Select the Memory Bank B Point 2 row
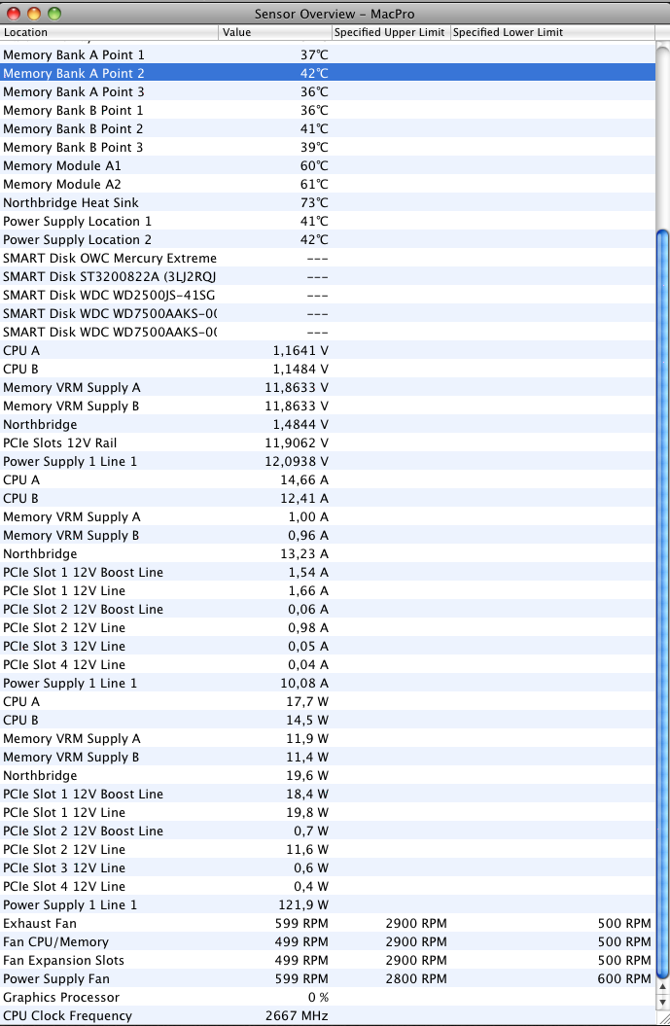 (x=327, y=129)
